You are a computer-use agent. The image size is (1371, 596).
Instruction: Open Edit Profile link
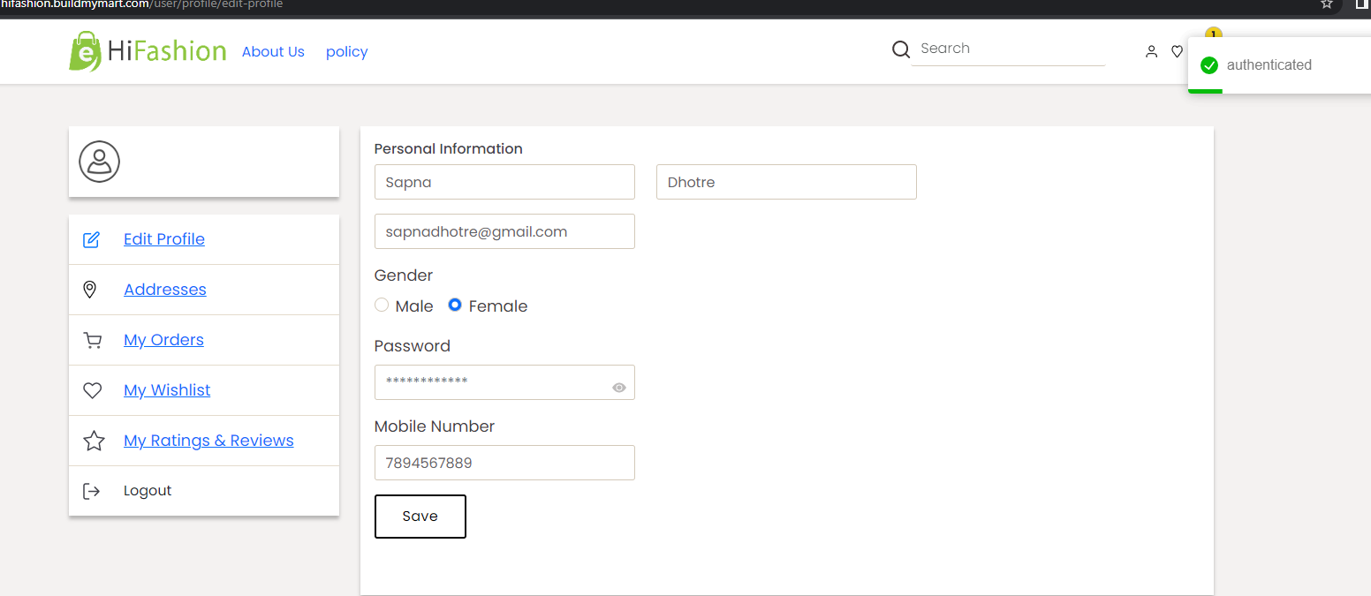(x=164, y=239)
